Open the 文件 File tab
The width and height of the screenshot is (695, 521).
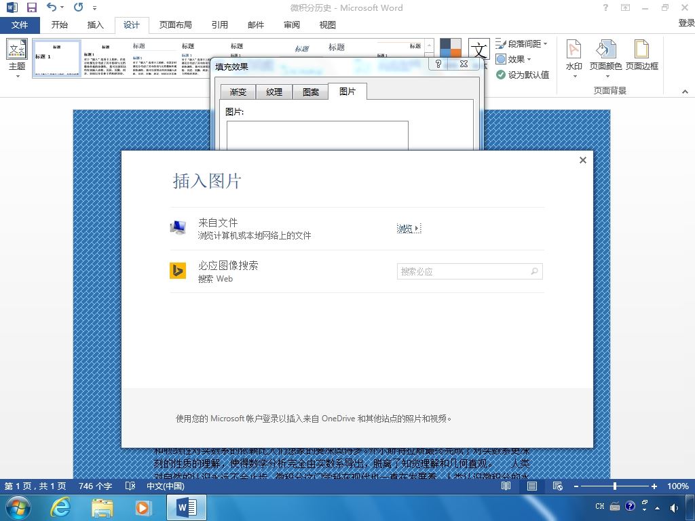click(x=20, y=25)
